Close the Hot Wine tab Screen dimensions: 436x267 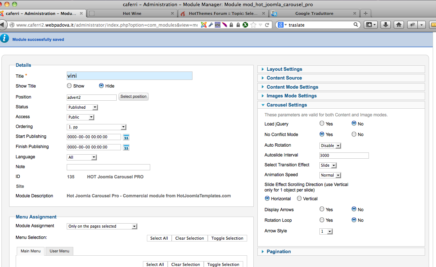click(172, 13)
